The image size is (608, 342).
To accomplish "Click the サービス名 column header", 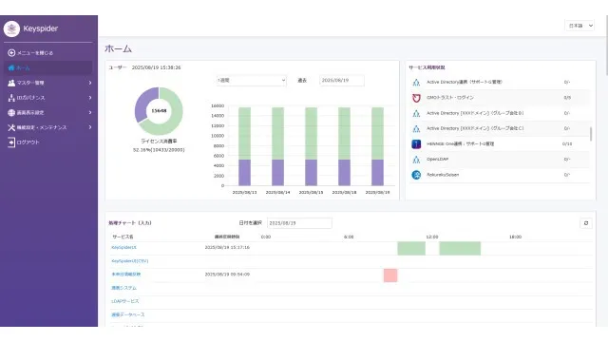I will click(123, 237).
